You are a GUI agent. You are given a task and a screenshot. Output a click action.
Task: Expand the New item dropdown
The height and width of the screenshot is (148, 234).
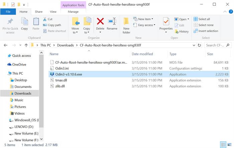[x=152, y=19]
